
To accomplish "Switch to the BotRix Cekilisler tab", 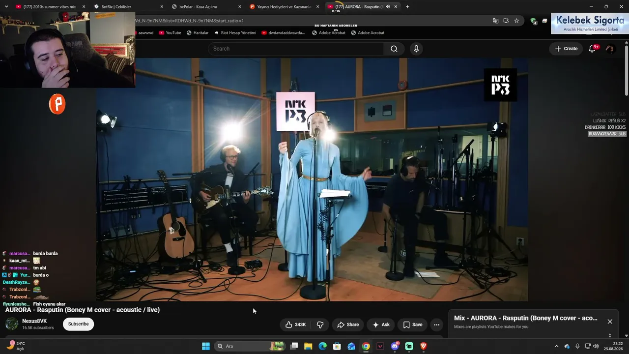I will pyautogui.click(x=129, y=7).
